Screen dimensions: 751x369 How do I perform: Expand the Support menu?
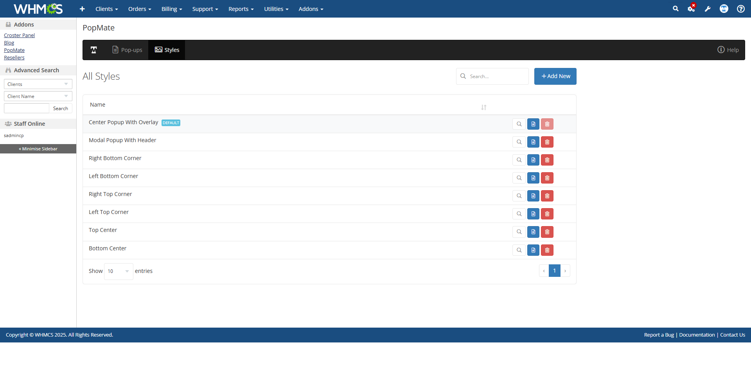[205, 9]
